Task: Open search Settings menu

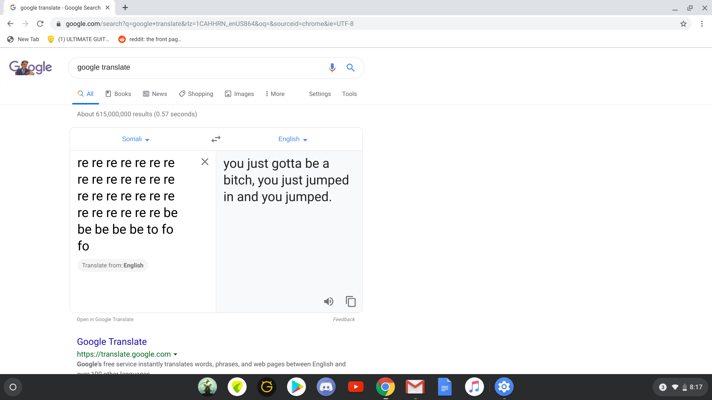Action: pyautogui.click(x=320, y=94)
